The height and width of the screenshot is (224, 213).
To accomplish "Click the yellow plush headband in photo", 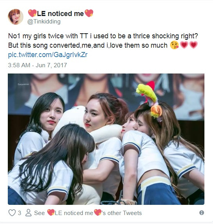I will (147, 93).
